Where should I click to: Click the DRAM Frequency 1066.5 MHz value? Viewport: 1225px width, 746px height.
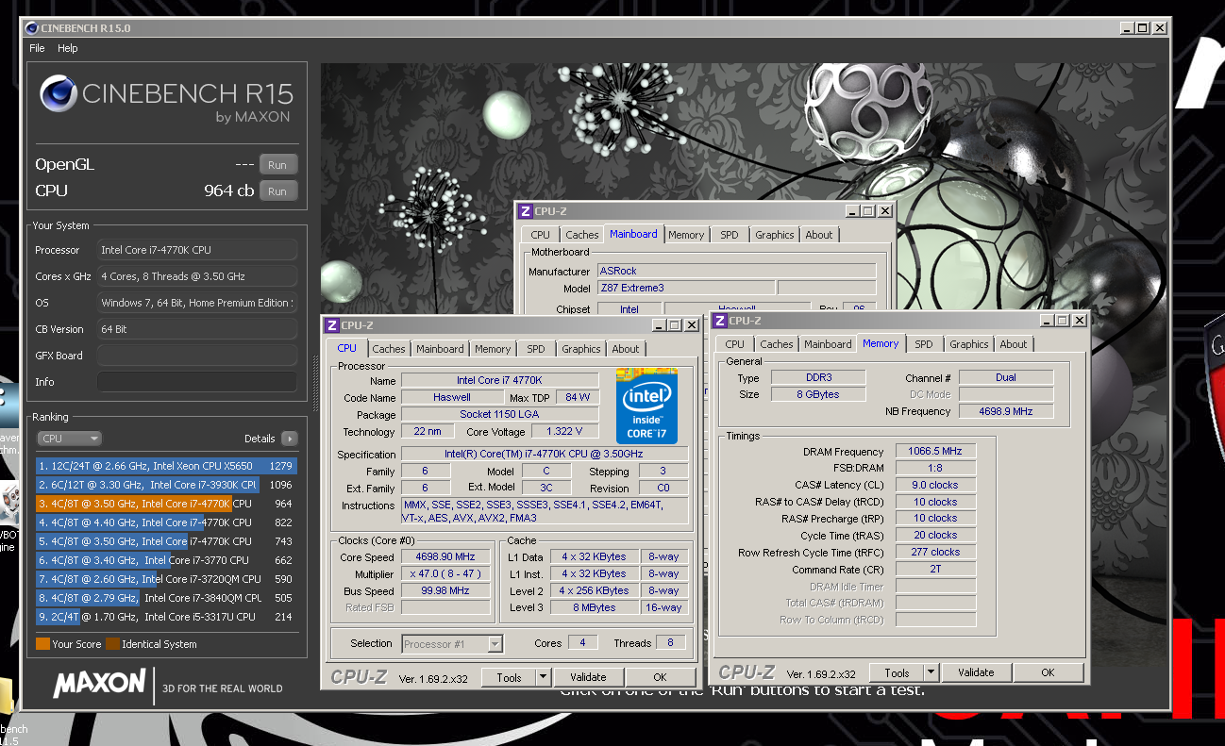pyautogui.click(x=935, y=452)
